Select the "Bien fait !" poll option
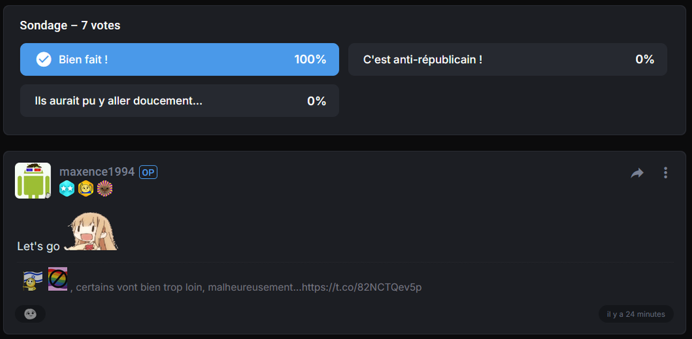 click(x=180, y=59)
